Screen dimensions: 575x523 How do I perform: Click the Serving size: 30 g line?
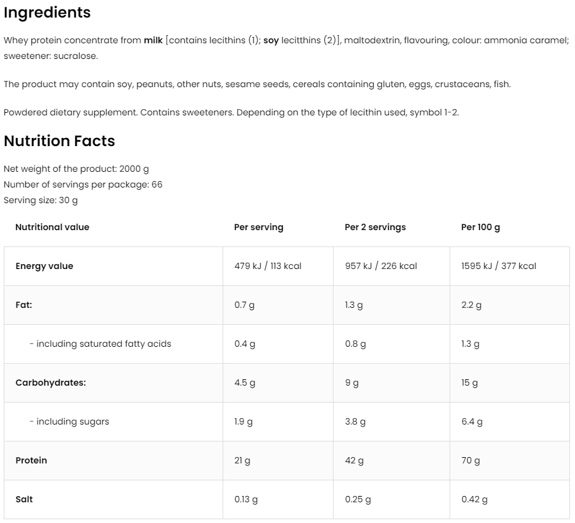click(x=41, y=201)
